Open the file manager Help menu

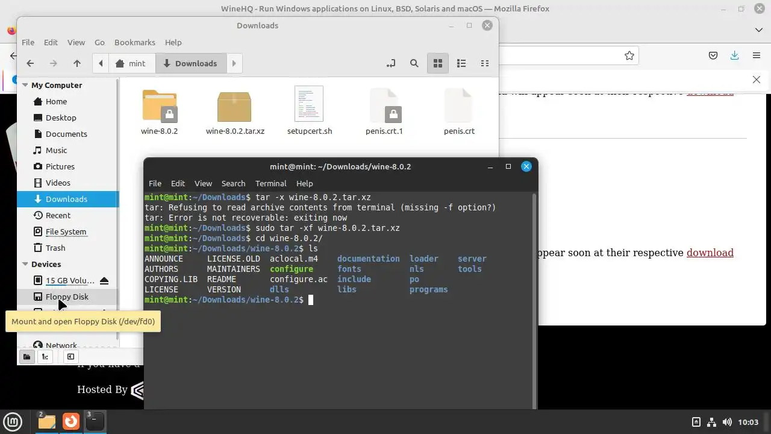click(173, 42)
